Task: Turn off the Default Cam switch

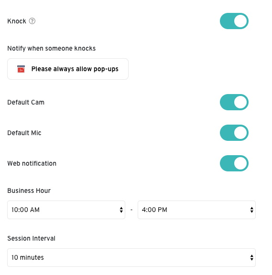Action: 234,102
